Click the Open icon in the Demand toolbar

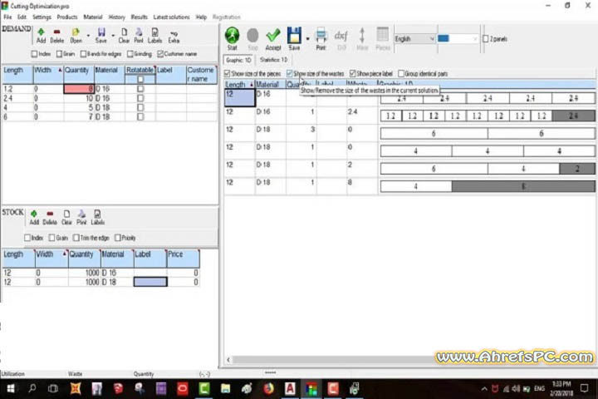[x=76, y=32]
